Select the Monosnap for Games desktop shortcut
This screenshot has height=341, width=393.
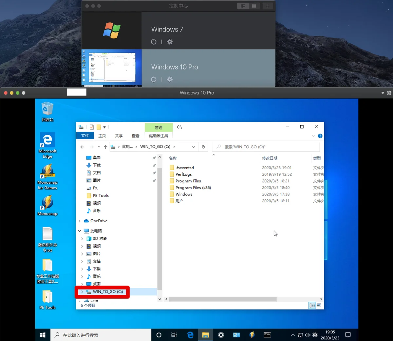click(47, 177)
